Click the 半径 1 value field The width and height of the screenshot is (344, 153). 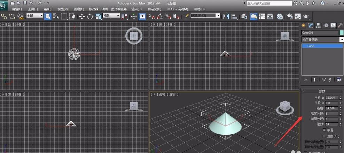click(332, 98)
